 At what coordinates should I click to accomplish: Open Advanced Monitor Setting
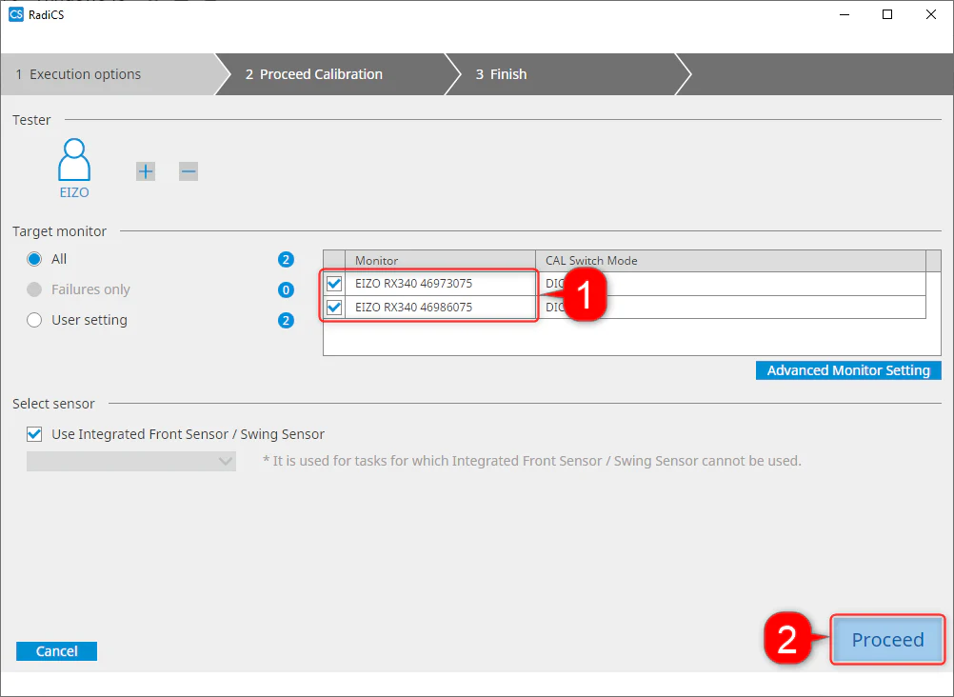[x=848, y=370]
